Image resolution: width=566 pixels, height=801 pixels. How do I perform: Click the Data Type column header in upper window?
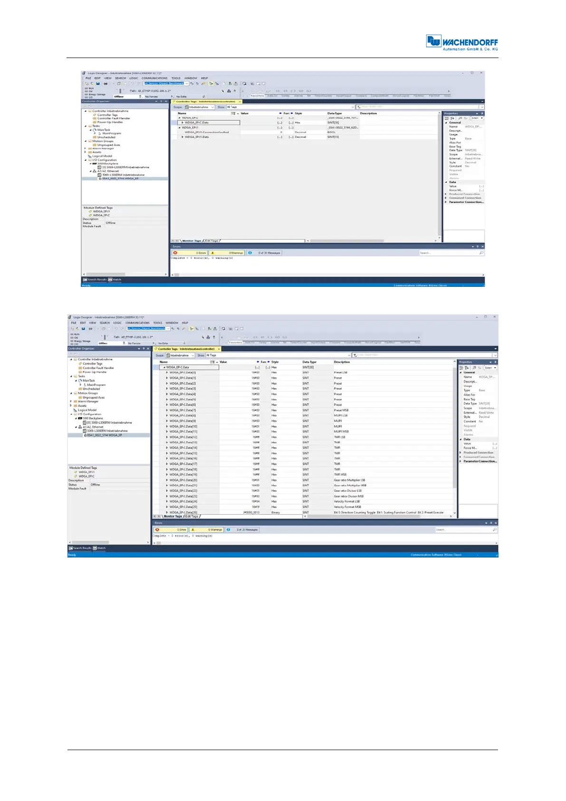point(335,113)
